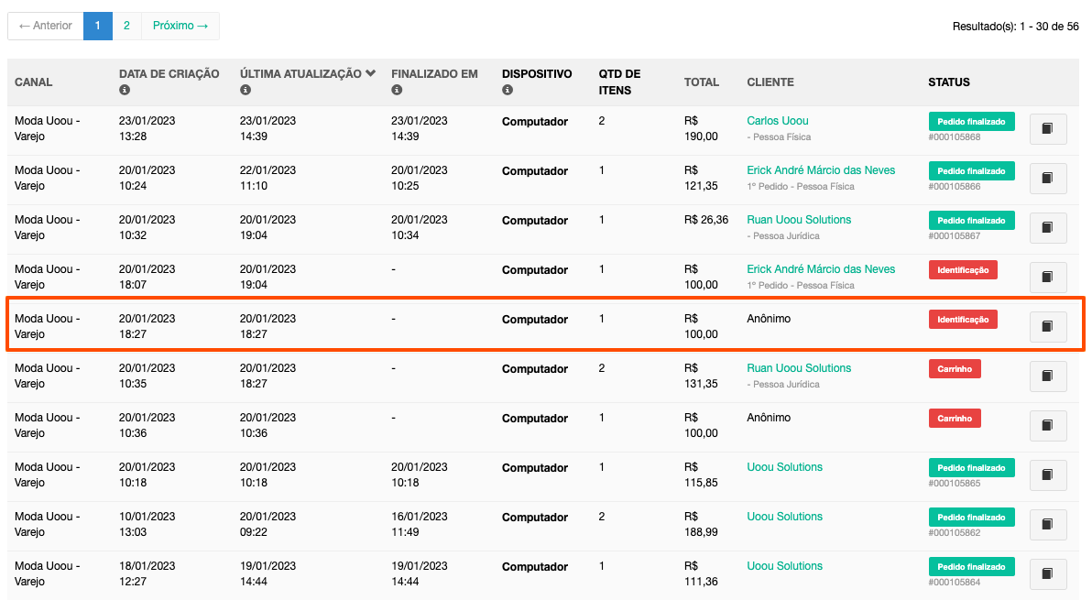Click Identificação badge in Anônimo 18:27 row
1092x600 pixels.
coord(963,319)
